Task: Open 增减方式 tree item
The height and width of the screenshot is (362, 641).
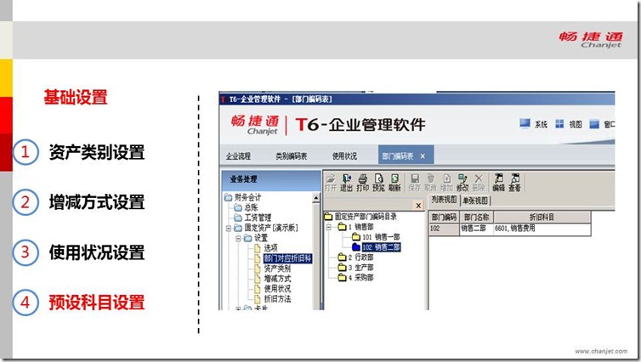Action: pyautogui.click(x=277, y=279)
